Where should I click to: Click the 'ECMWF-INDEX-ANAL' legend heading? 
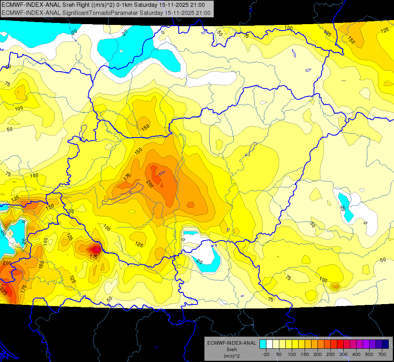coord(231,343)
